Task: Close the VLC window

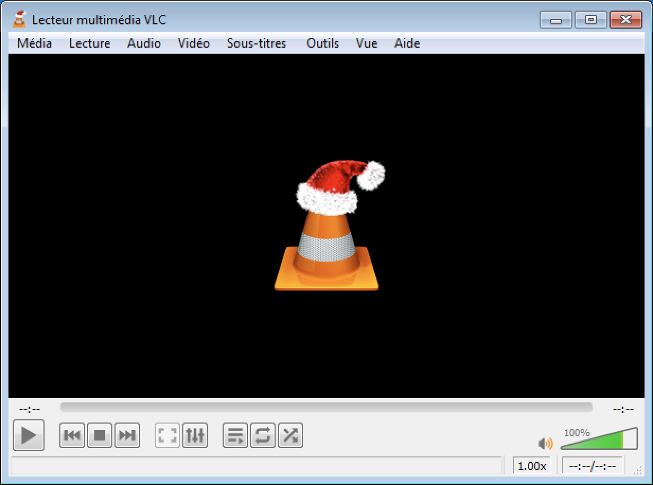Action: click(x=625, y=20)
